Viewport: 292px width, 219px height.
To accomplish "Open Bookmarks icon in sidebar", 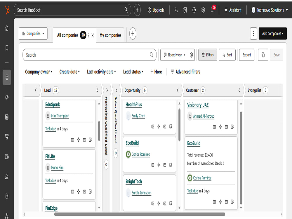I will pos(7,48).
